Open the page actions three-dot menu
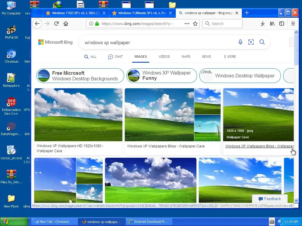Viewport: 302px width, 226px height. tap(187, 24)
